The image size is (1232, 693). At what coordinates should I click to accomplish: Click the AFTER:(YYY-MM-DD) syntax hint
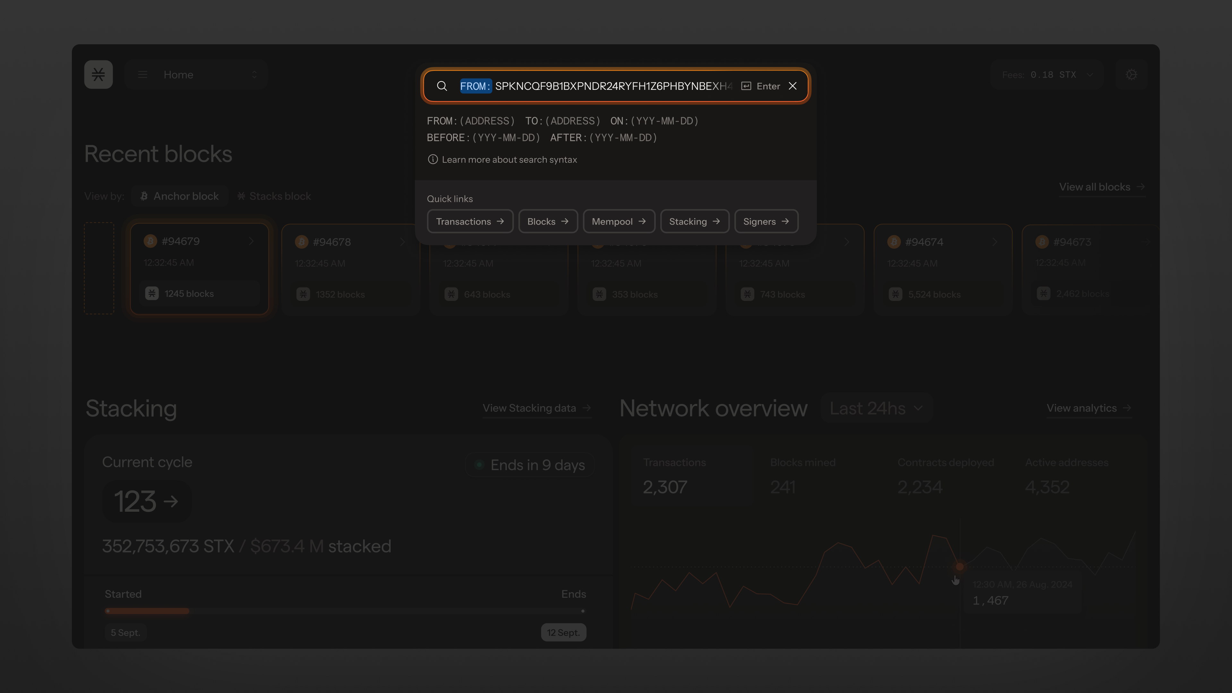coord(603,138)
